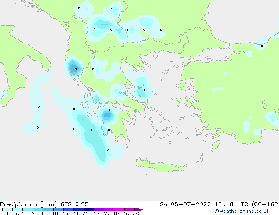The width and height of the screenshot is (279, 215).
Task: Click legend label '45'
Action: (x=126, y=213)
